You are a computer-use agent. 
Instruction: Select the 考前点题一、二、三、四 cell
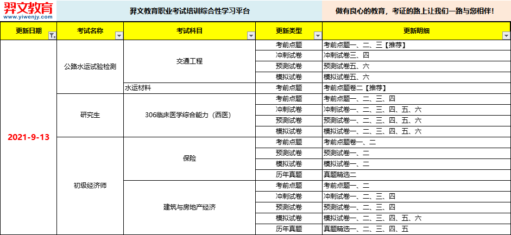(416, 99)
